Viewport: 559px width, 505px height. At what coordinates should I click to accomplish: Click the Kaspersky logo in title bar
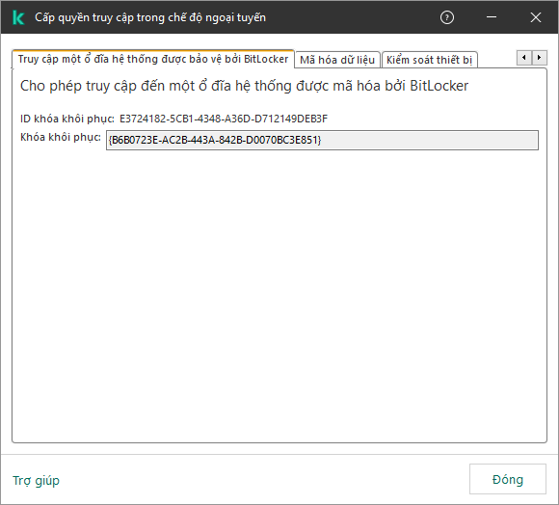(x=18, y=17)
